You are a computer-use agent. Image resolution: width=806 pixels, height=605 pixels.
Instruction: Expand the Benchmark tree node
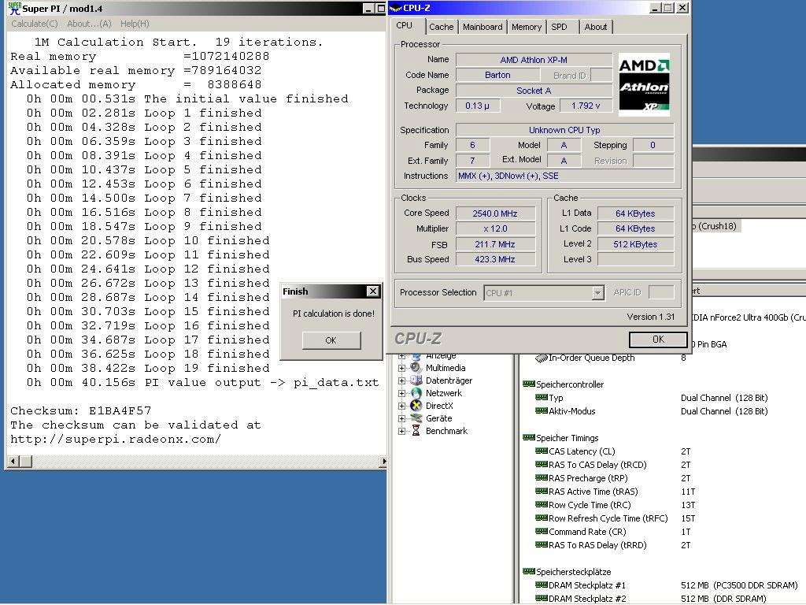(401, 431)
